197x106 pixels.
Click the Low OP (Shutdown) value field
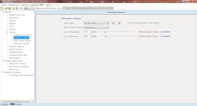pyautogui.click(x=87, y=32)
